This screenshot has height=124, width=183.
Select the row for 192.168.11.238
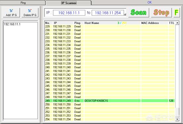[110, 60]
